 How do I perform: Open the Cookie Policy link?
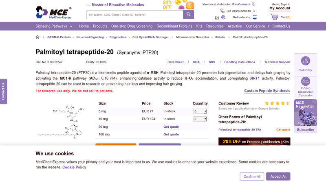click(x=74, y=167)
